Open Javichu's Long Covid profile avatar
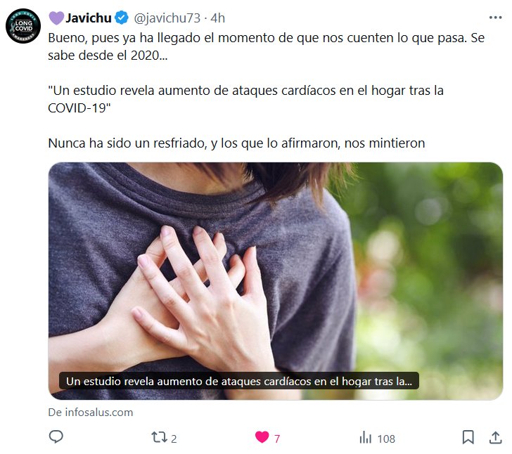 [23, 26]
